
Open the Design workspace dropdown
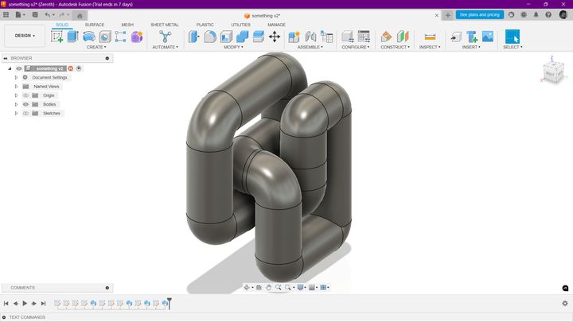[25, 36]
